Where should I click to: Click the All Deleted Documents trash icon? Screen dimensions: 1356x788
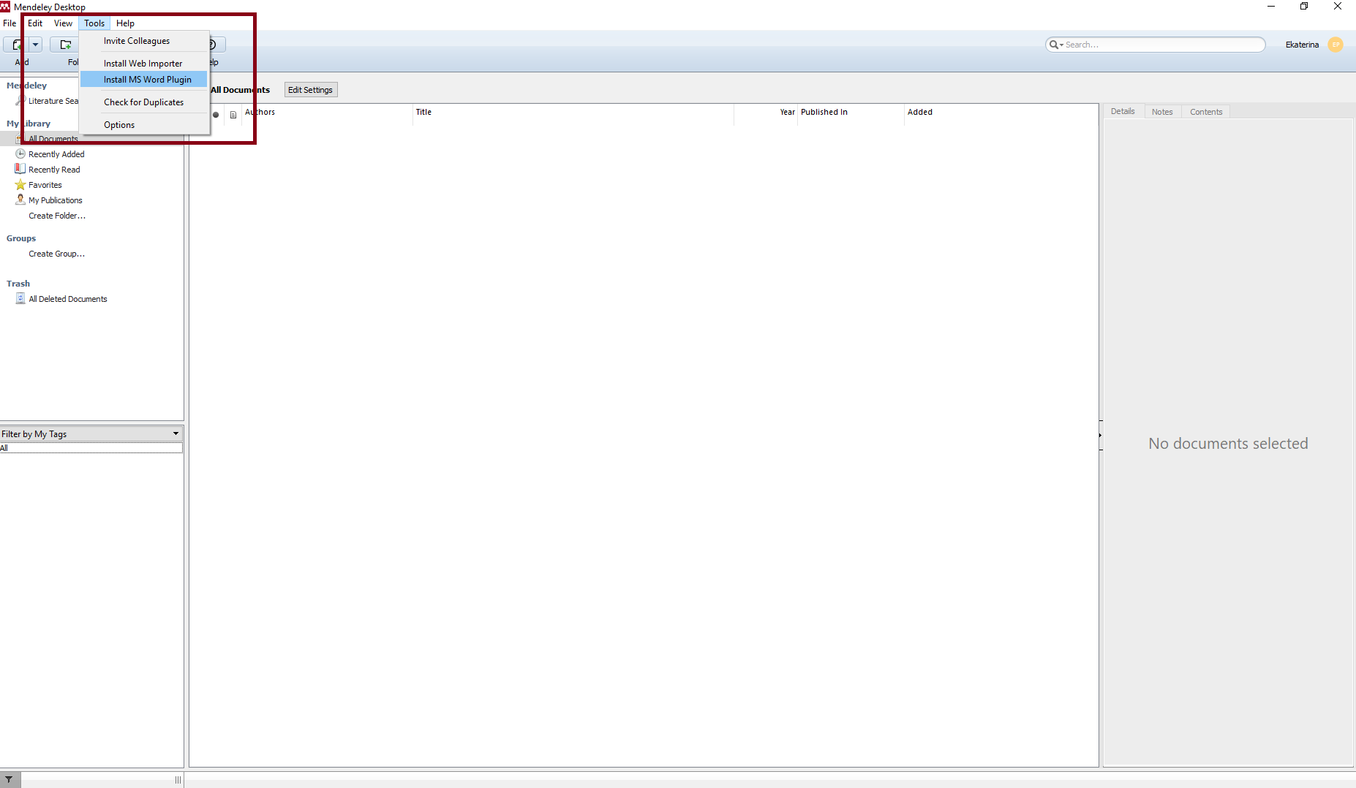pyautogui.click(x=20, y=298)
